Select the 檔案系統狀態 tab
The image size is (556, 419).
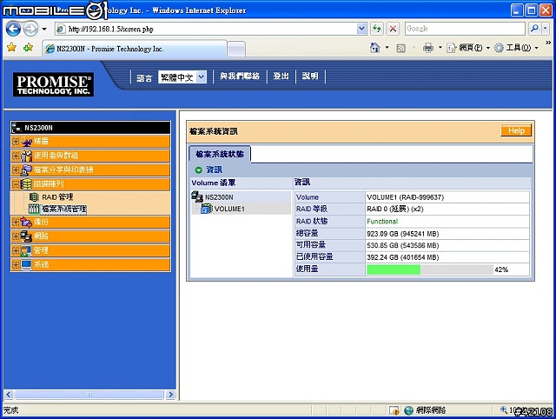[x=220, y=155]
